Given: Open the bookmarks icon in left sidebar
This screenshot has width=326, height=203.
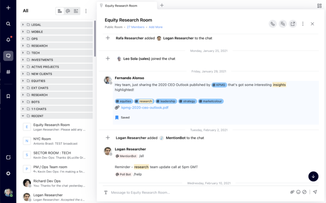Looking at the screenshot, I should pos(8,96).
